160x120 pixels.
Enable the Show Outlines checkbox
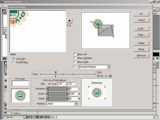tap(75, 58)
